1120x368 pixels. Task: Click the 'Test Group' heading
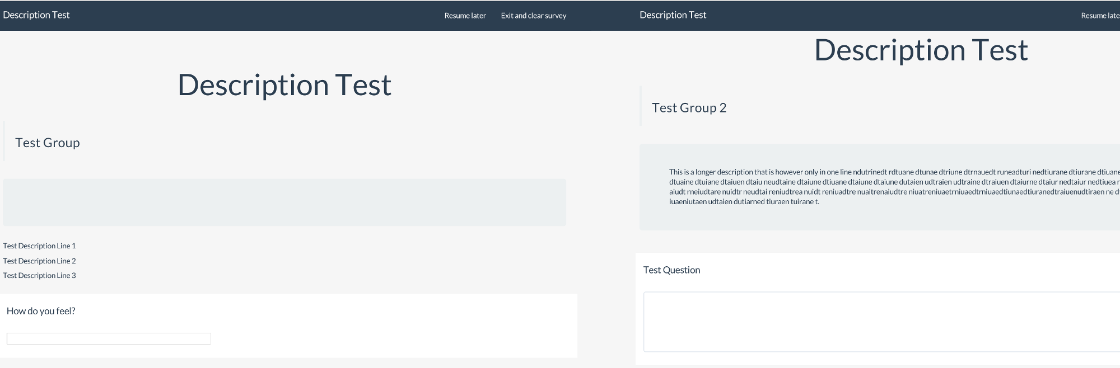[48, 143]
